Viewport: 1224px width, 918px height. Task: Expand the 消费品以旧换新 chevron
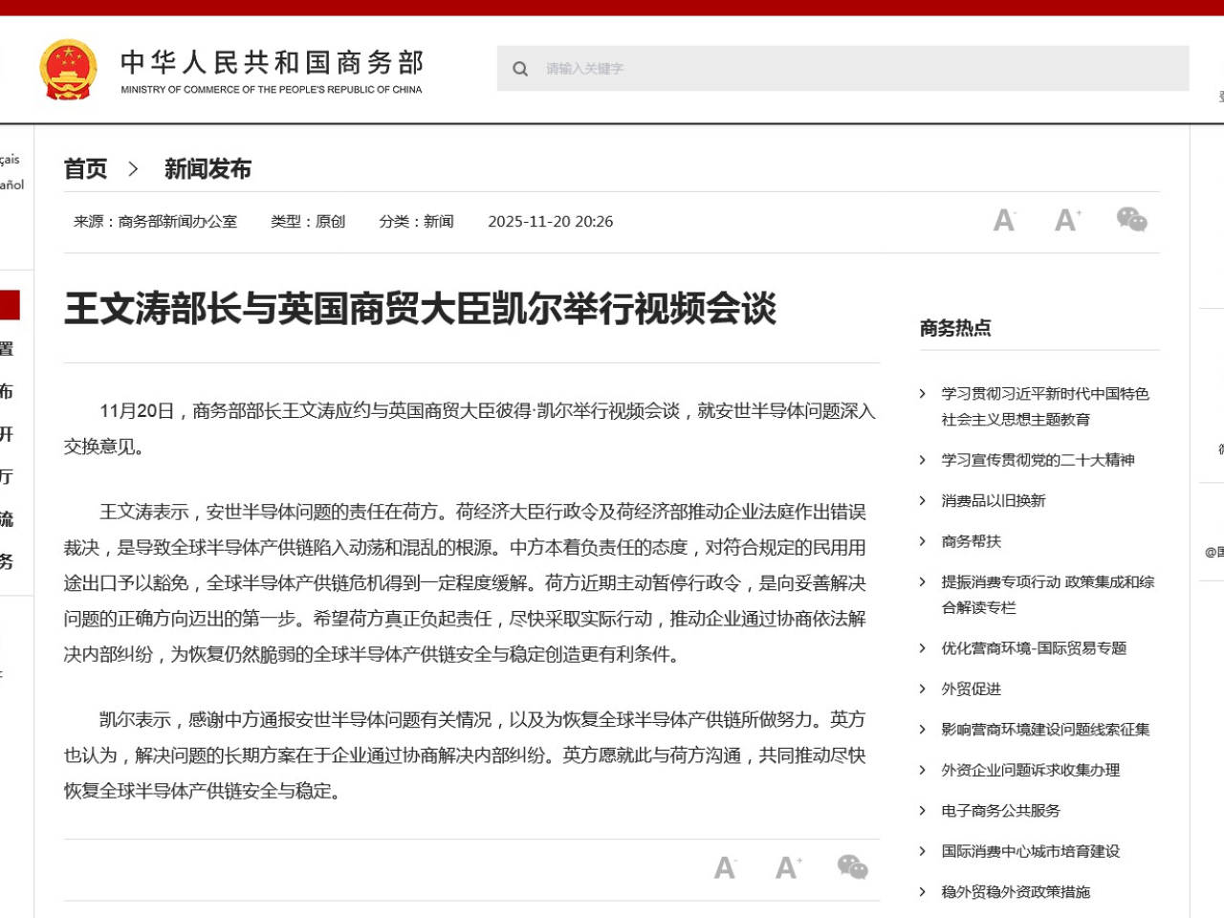(921, 500)
